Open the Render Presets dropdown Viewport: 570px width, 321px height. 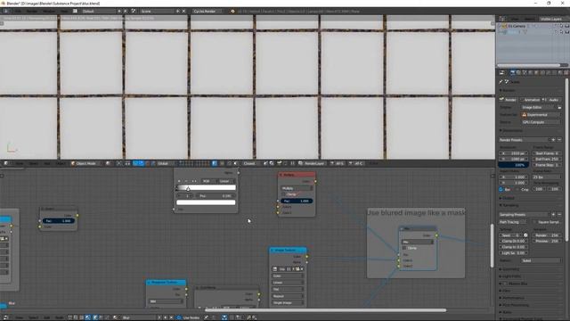click(x=524, y=140)
